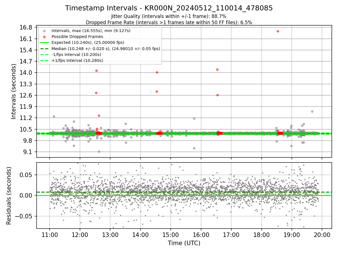Click the 14.0 y-axis tick label

click(26, 73)
